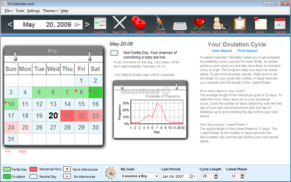Select May 20 on the calendar

(53, 116)
